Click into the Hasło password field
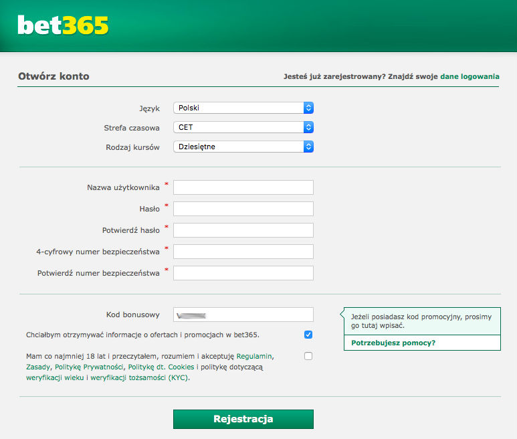Viewport: 517px width, 439px height. click(x=243, y=209)
